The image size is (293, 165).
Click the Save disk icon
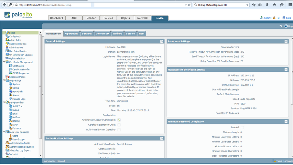(x=284, y=18)
